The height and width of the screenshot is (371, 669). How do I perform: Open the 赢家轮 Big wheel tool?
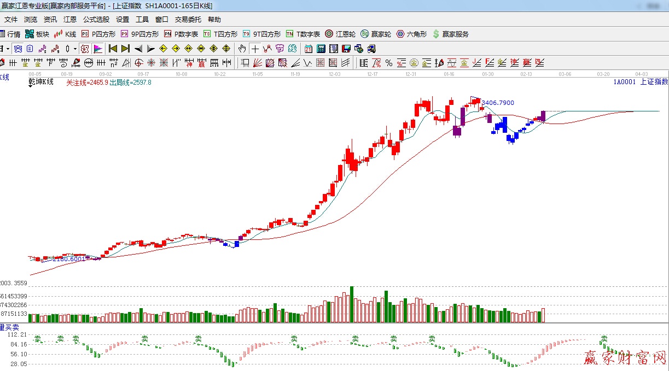[x=376, y=34]
